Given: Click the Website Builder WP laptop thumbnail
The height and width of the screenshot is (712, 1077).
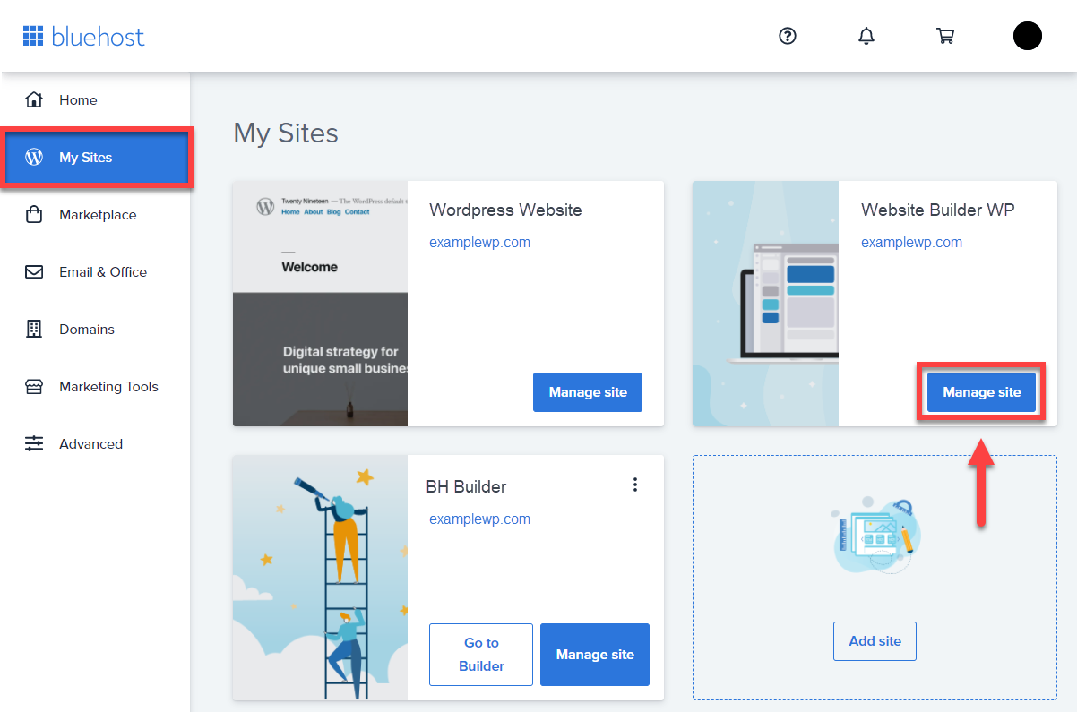Looking at the screenshot, I should pos(765,304).
